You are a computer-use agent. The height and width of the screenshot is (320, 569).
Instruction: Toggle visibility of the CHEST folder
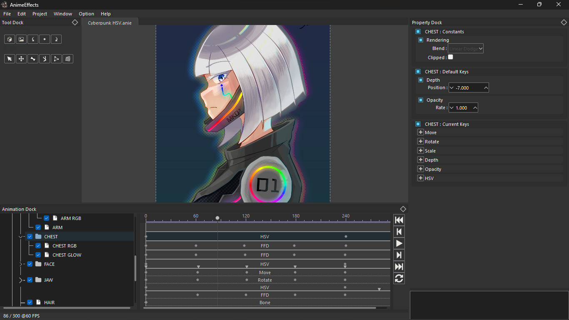pos(30,237)
